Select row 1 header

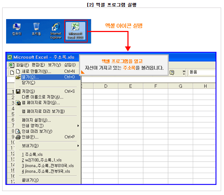click(11, 91)
